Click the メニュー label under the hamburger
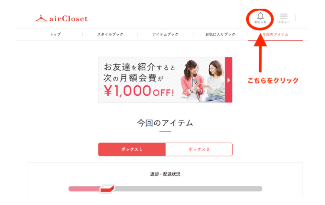 click(284, 22)
